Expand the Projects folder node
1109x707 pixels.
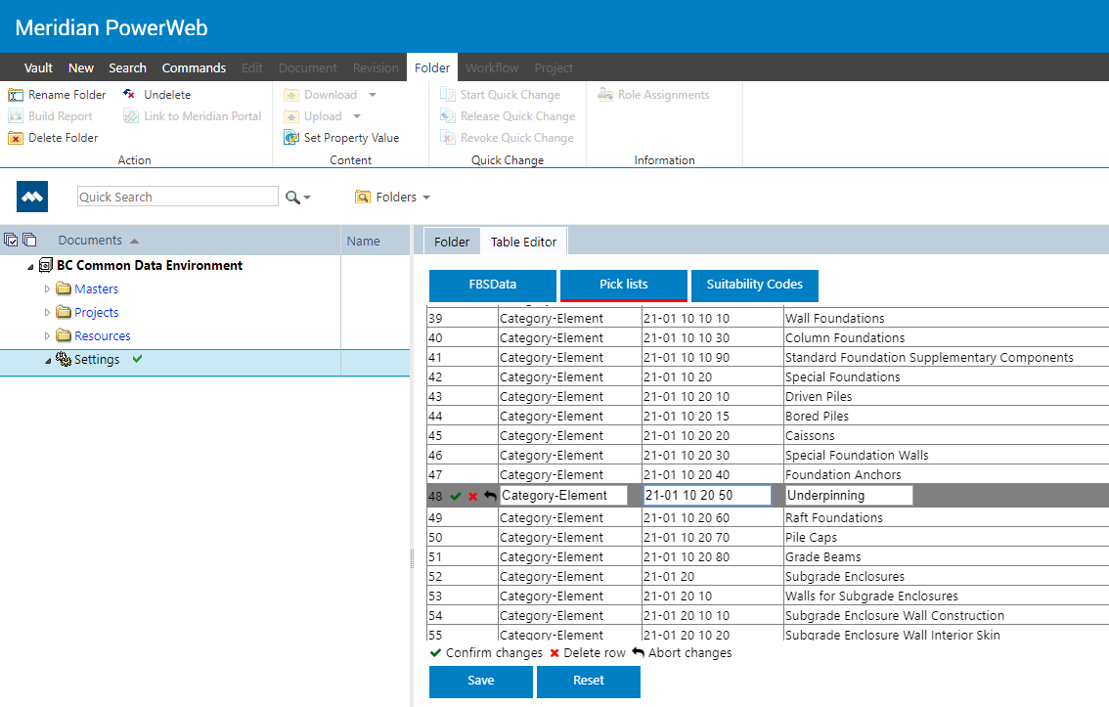coord(47,312)
